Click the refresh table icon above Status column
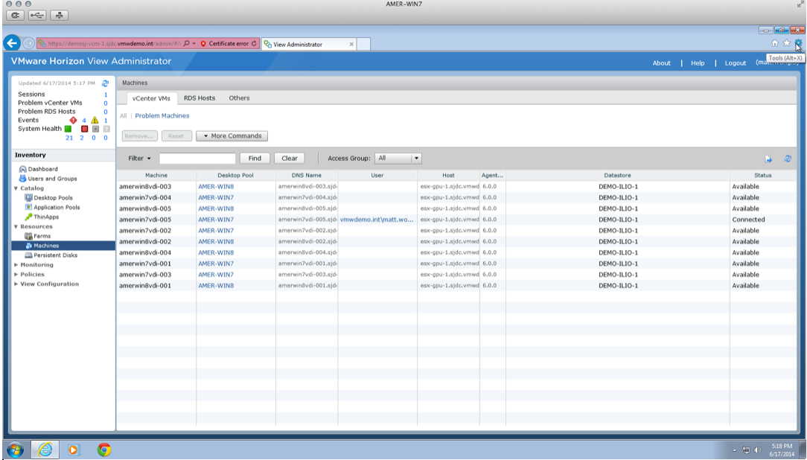807x460 pixels. tap(788, 159)
